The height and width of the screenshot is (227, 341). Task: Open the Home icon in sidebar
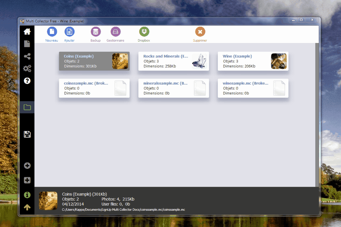tap(27, 32)
